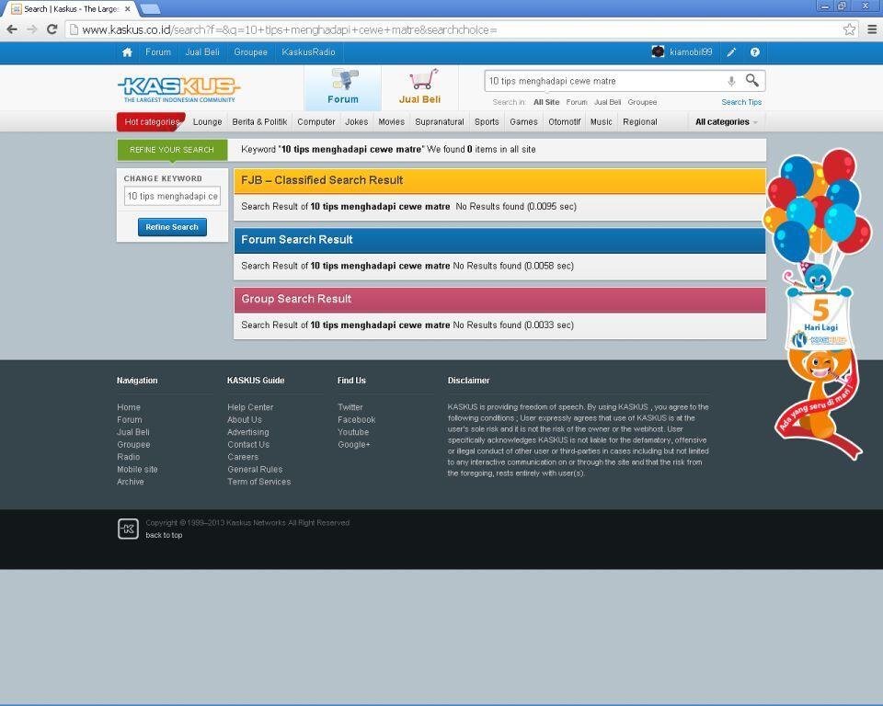The image size is (883, 706).
Task: Click Home in footer Navigation
Action: pos(129,407)
